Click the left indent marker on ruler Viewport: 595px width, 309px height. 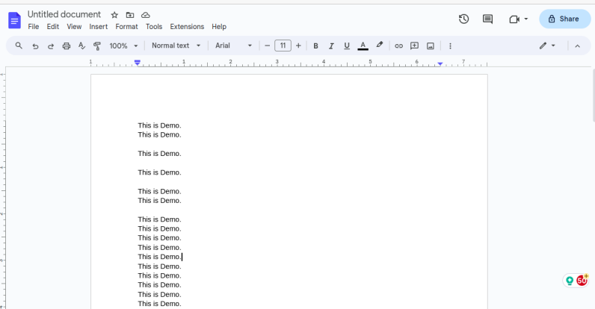138,63
